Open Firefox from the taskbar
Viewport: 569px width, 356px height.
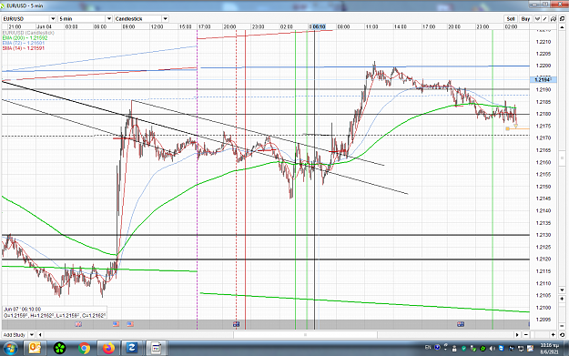pos(108,349)
